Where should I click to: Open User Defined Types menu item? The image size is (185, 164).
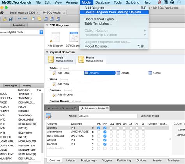(x=114, y=19)
